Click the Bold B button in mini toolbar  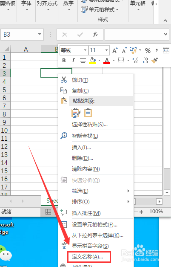(x=64, y=61)
